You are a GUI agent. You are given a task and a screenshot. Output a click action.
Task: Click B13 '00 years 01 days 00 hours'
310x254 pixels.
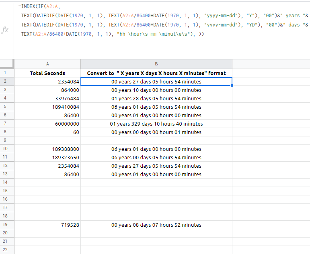coord(156,174)
